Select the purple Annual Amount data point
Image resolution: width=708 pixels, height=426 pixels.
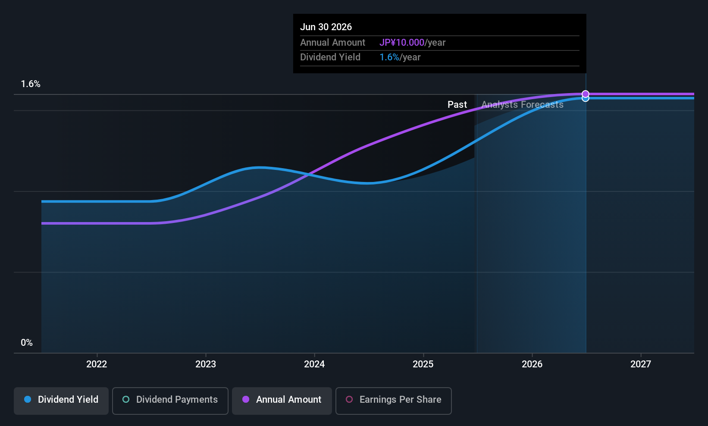click(x=585, y=94)
